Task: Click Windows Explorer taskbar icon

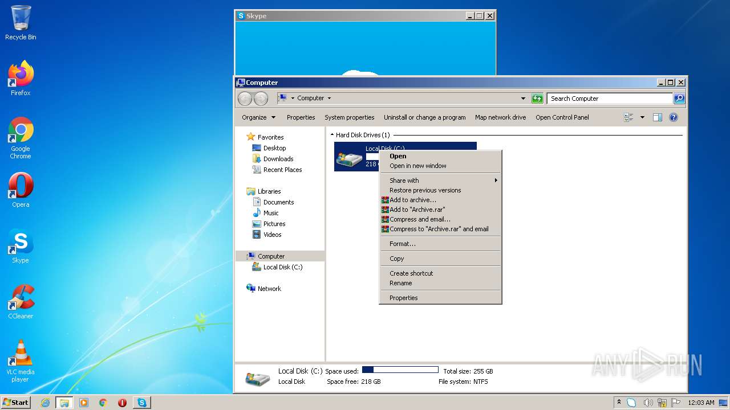Action: coord(64,403)
